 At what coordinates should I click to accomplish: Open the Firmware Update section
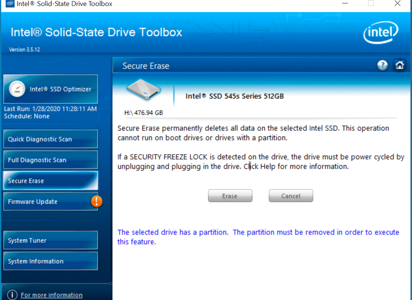(51, 201)
